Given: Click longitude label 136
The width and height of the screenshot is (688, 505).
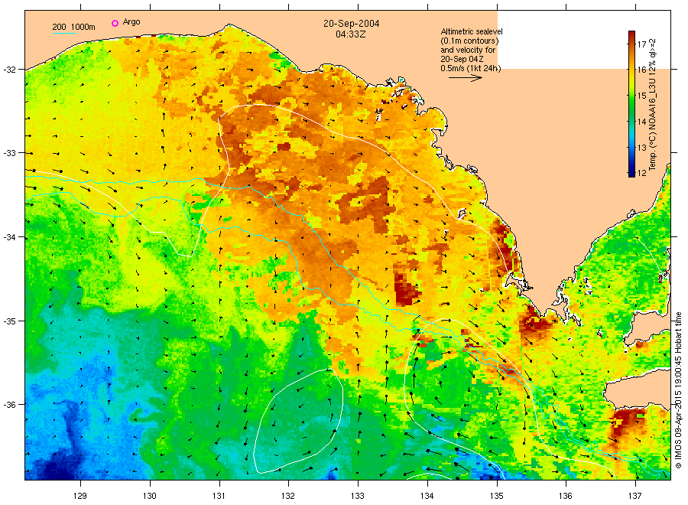Looking at the screenshot, I should [x=566, y=496].
